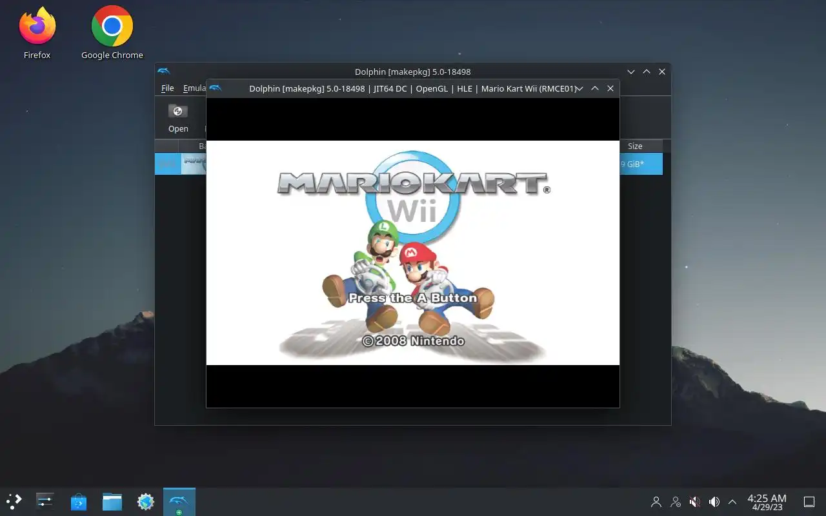Click the Show Desktop button on the taskbar
The image size is (826, 516).
point(809,502)
